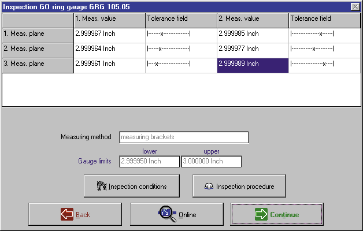The height and width of the screenshot is (231, 363).
Task: Click second Tolerance field column header
Action: [325, 20]
